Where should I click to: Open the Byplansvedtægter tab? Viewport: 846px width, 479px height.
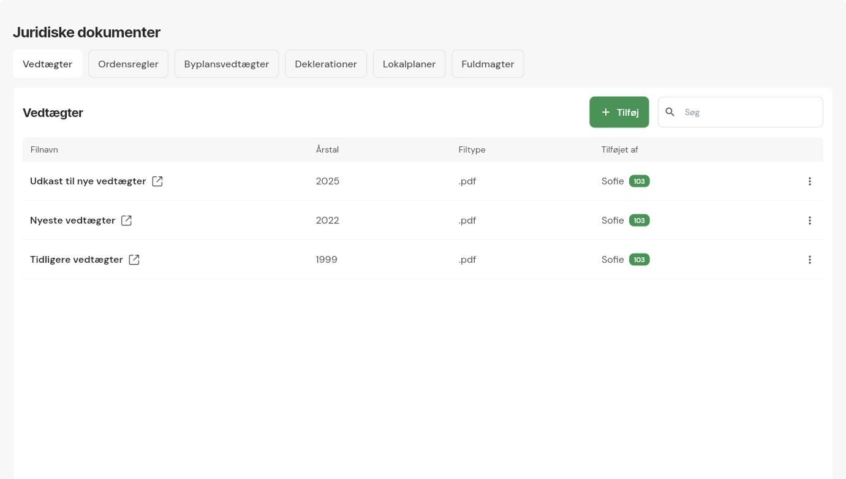(227, 64)
